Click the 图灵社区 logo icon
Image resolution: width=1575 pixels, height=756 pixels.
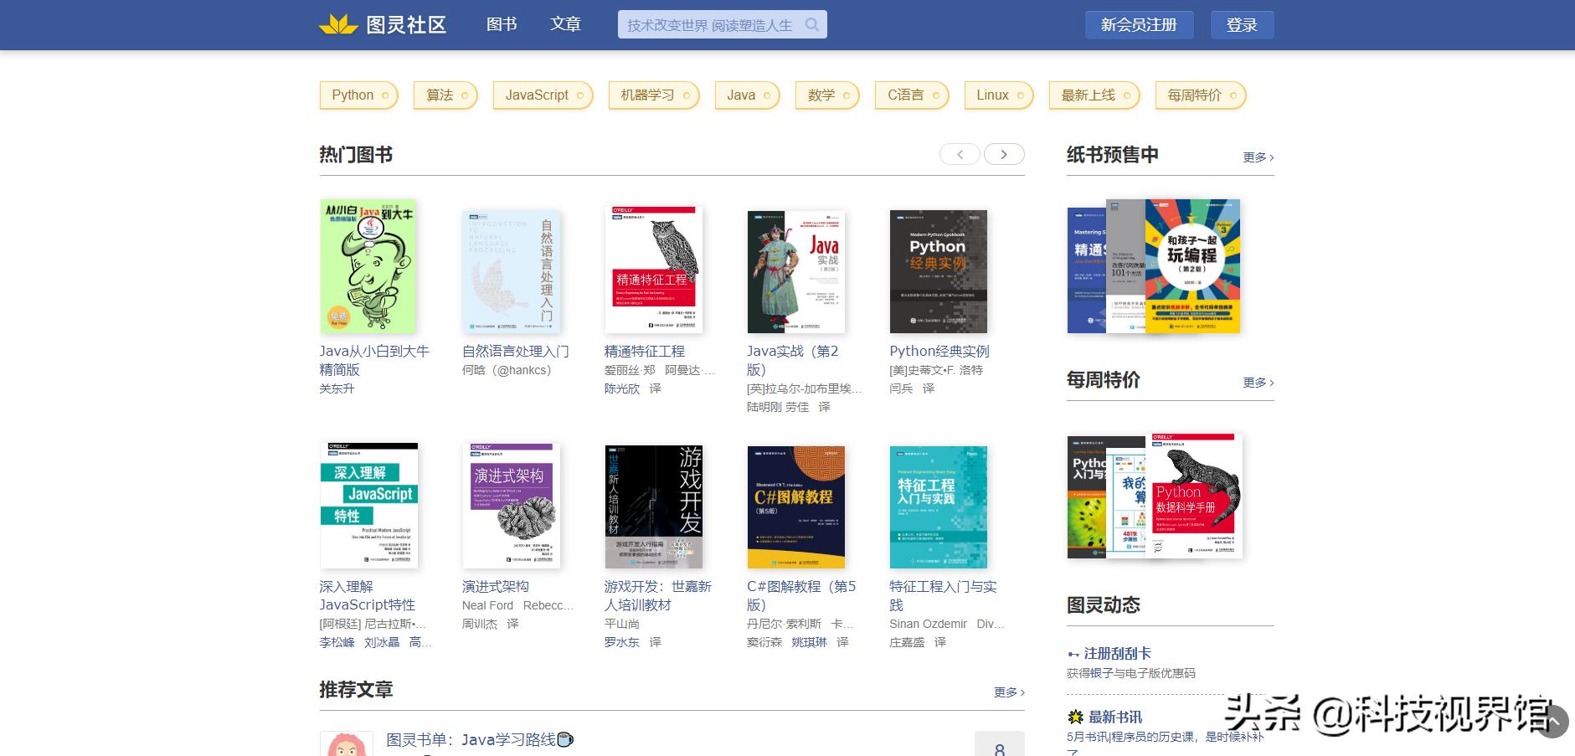[x=338, y=24]
